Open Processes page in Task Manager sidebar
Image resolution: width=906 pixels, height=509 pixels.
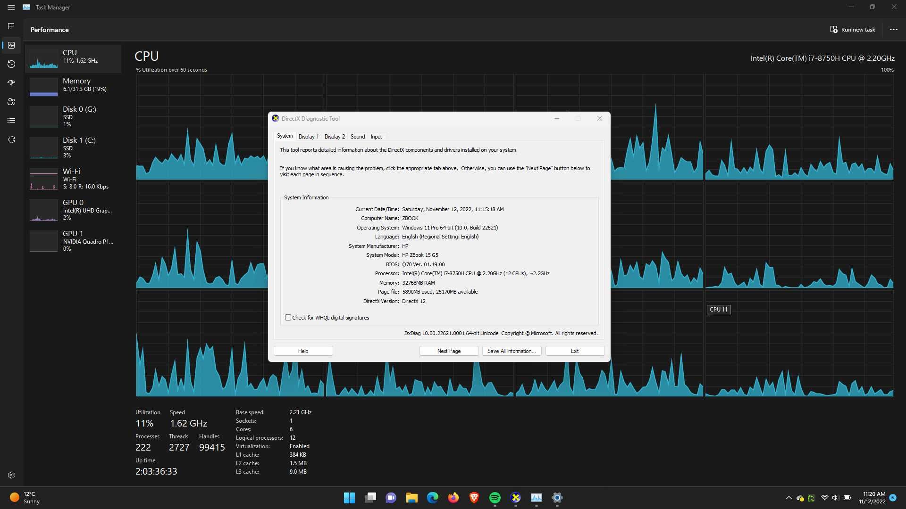11,26
